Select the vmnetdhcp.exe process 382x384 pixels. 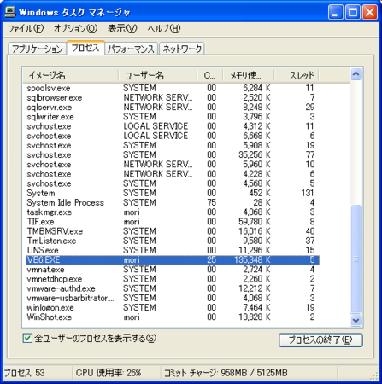[173, 279]
